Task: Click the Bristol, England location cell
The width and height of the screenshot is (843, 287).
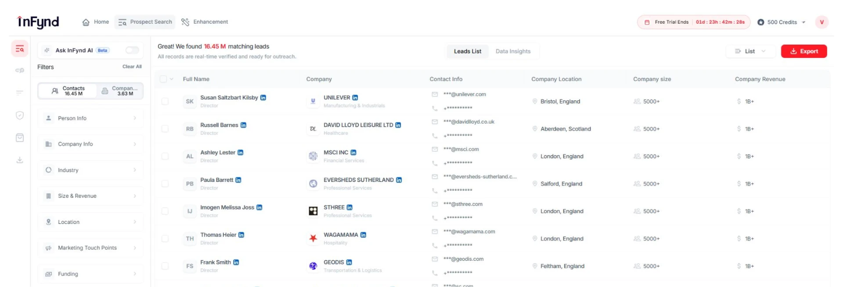Action: point(560,101)
